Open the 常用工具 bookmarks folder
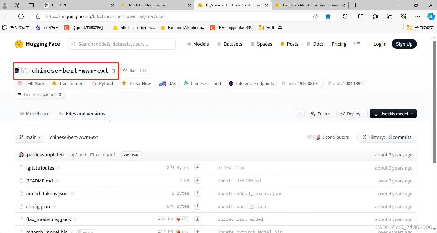 pyautogui.click(x=270, y=28)
